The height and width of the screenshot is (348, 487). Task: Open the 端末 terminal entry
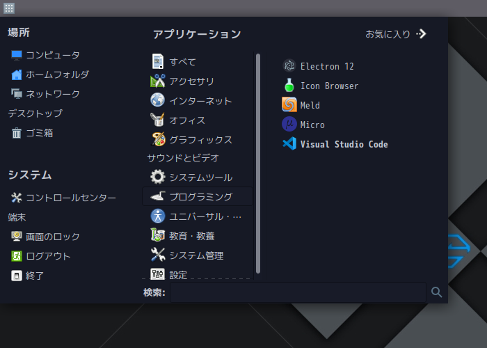17,217
